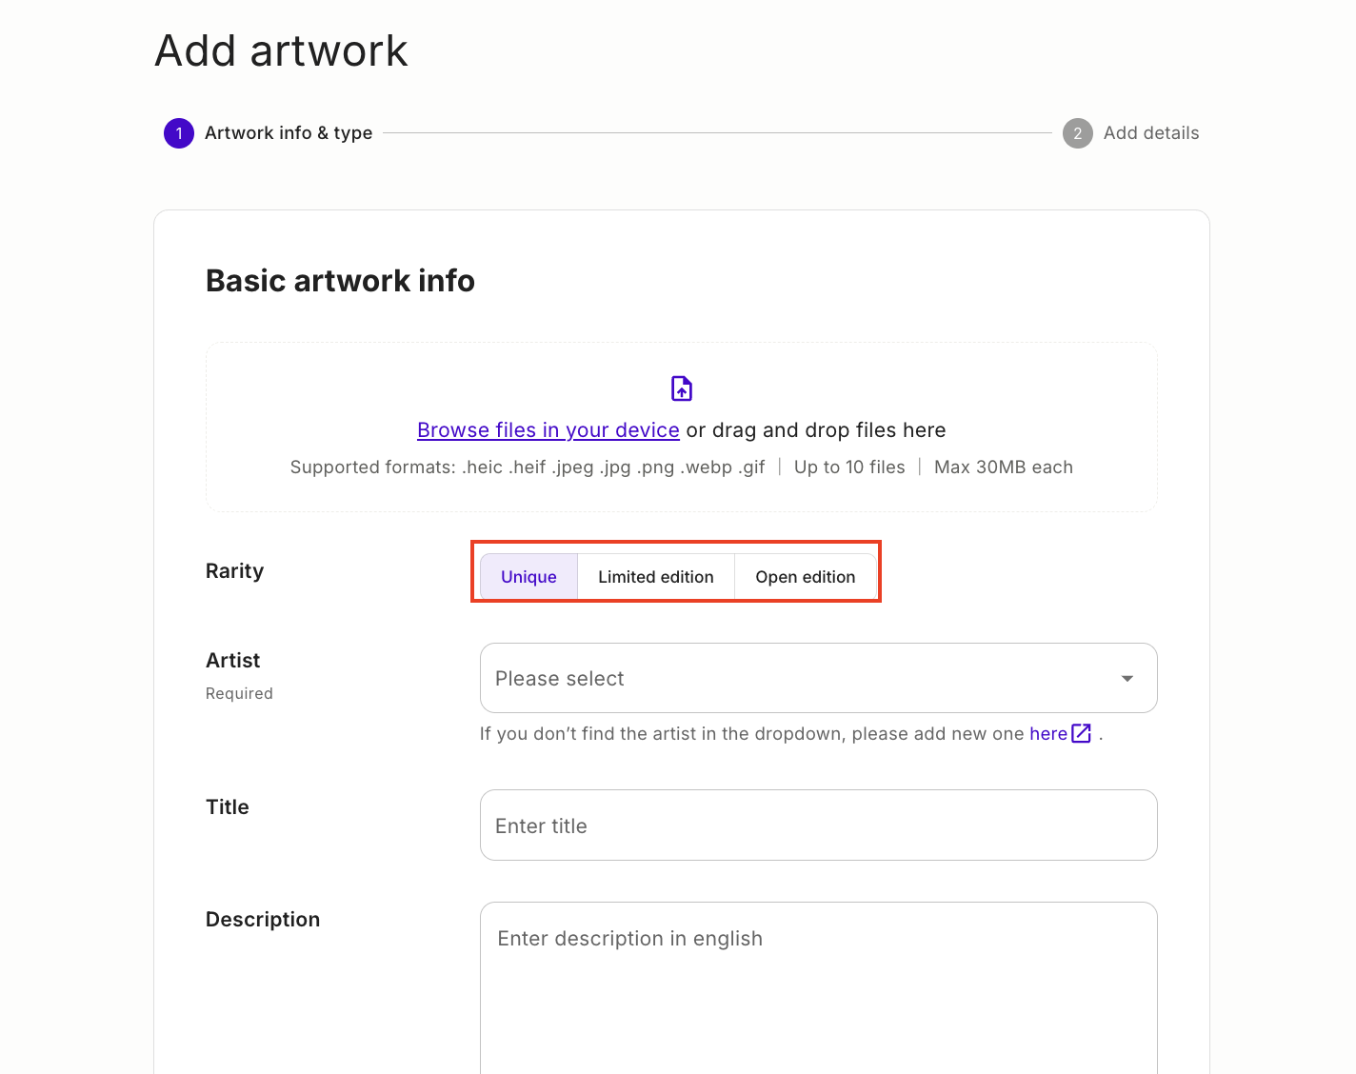Click the 'Description' field label
This screenshot has height=1074, width=1356.
point(263,920)
